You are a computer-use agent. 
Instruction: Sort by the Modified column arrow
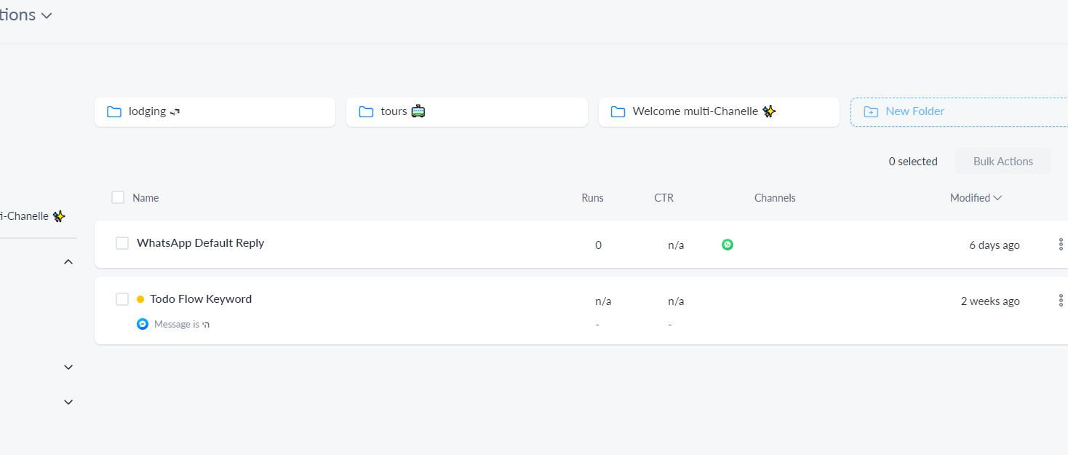(x=997, y=198)
